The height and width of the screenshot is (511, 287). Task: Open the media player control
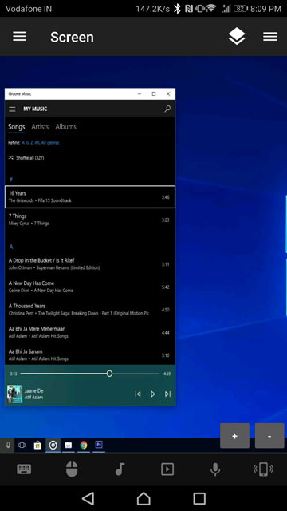[x=167, y=469]
